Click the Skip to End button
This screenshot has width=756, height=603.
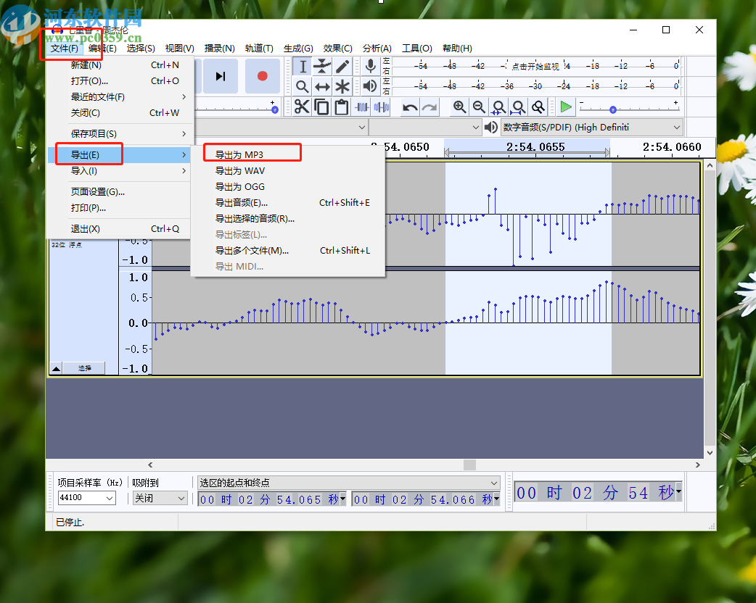click(x=221, y=76)
